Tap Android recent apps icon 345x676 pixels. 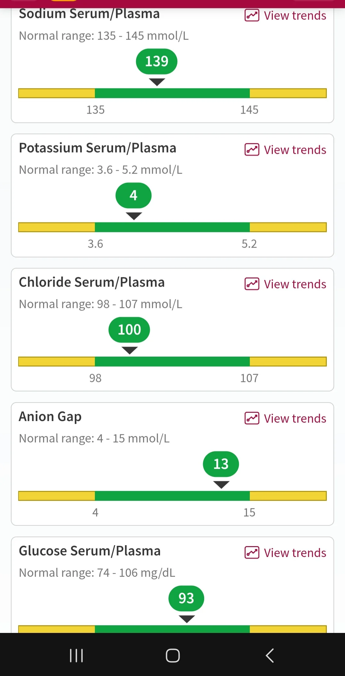76,656
